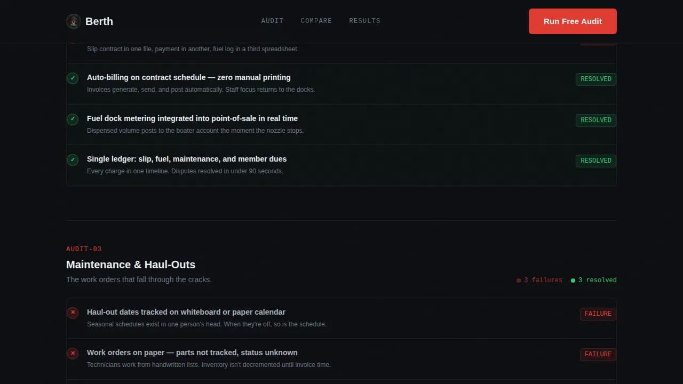Click green check icon beside Auto-billing row

pyautogui.click(x=73, y=78)
